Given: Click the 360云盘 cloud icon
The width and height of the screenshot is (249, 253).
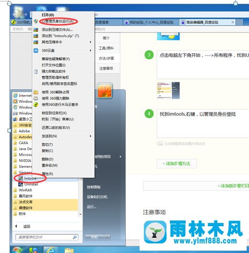Looking at the screenshot, I should tap(36, 51).
